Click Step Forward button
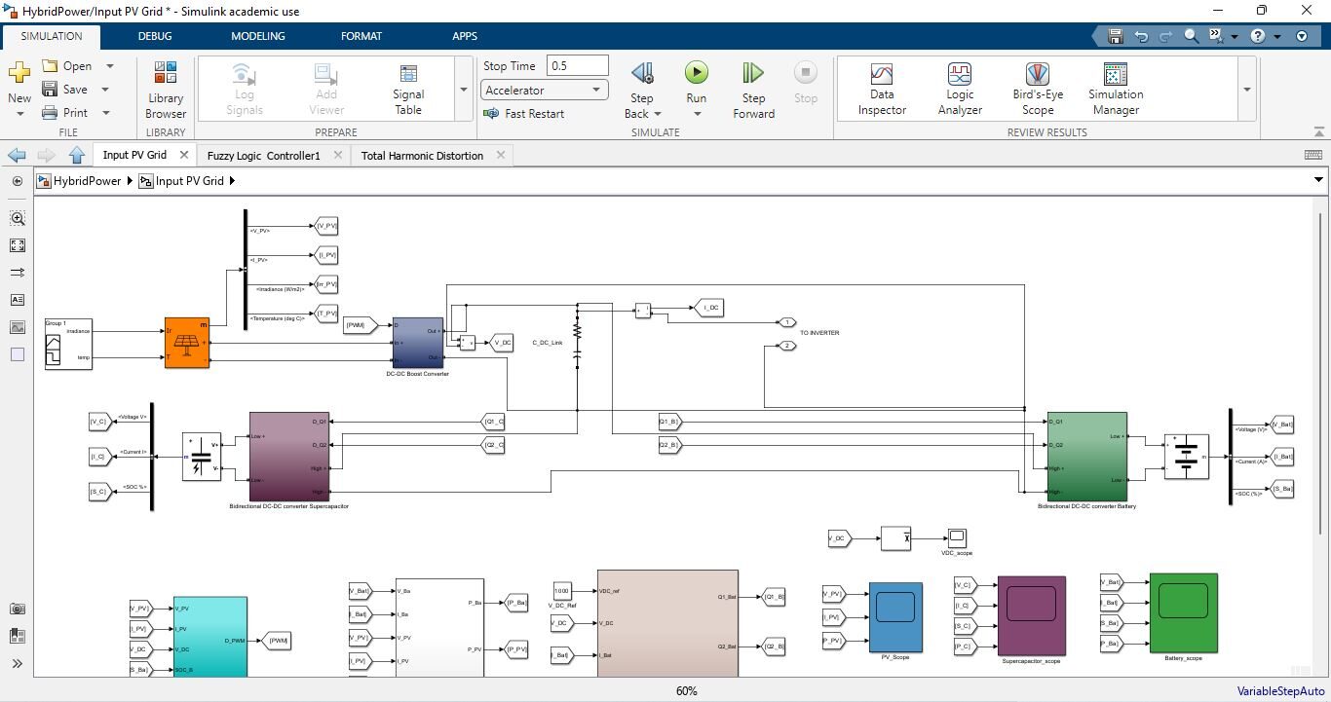The height and width of the screenshot is (702, 1331). [x=753, y=90]
